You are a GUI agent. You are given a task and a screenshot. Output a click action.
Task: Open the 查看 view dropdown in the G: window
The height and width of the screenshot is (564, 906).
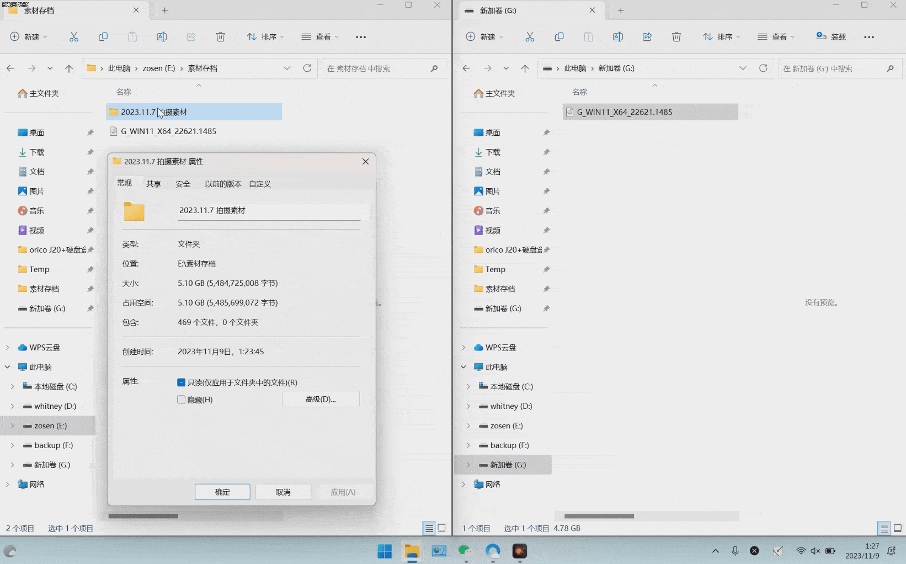point(776,37)
